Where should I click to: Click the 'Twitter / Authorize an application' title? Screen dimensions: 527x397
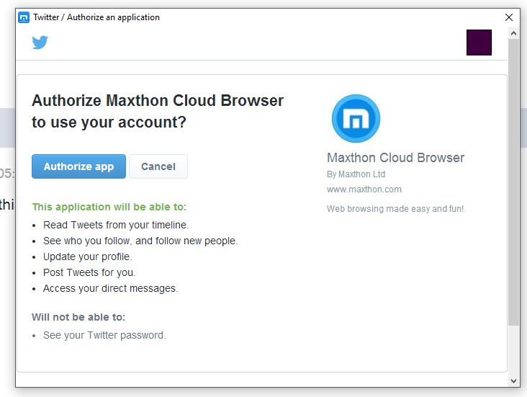96,17
